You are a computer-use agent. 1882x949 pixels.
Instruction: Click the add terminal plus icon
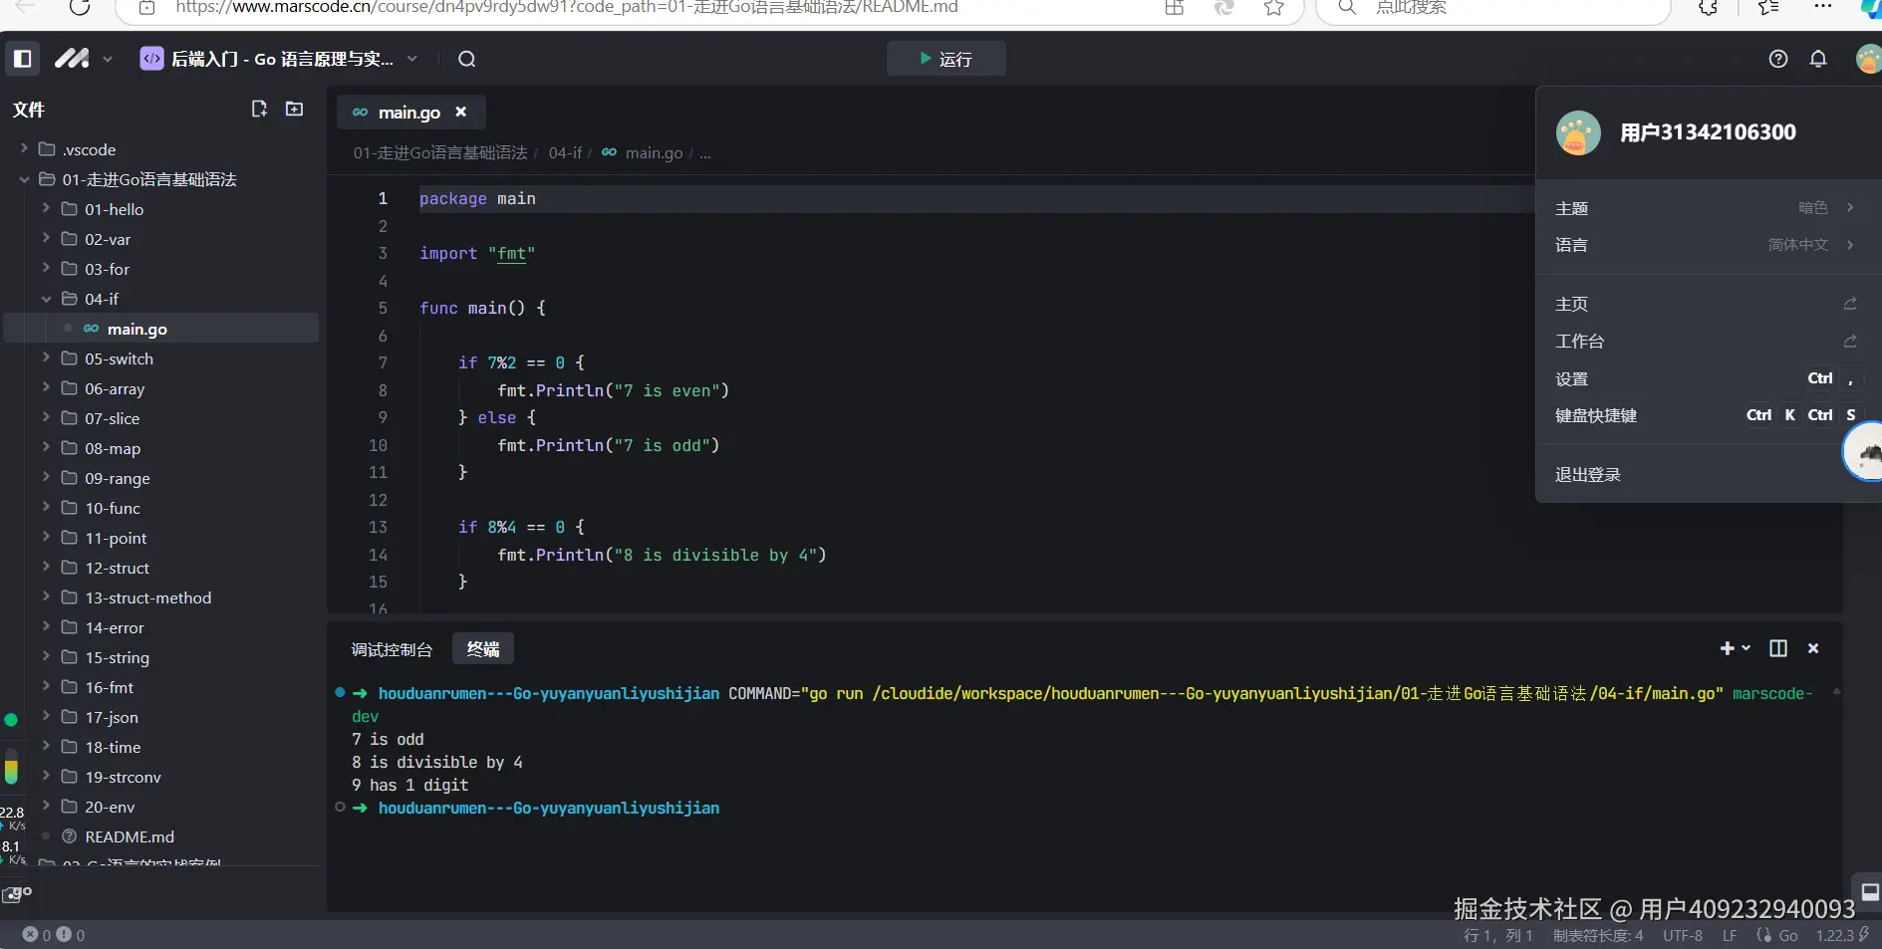pos(1727,648)
